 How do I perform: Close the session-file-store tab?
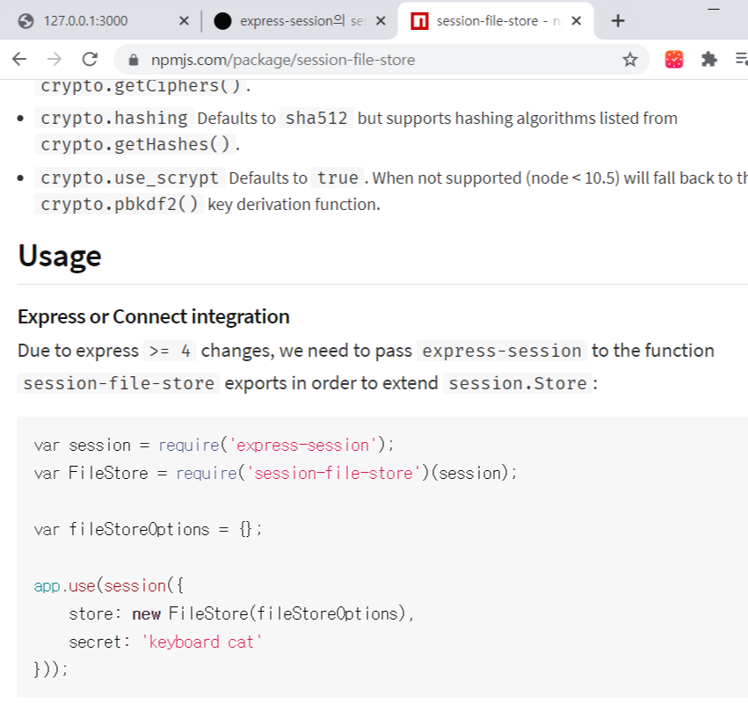[577, 21]
